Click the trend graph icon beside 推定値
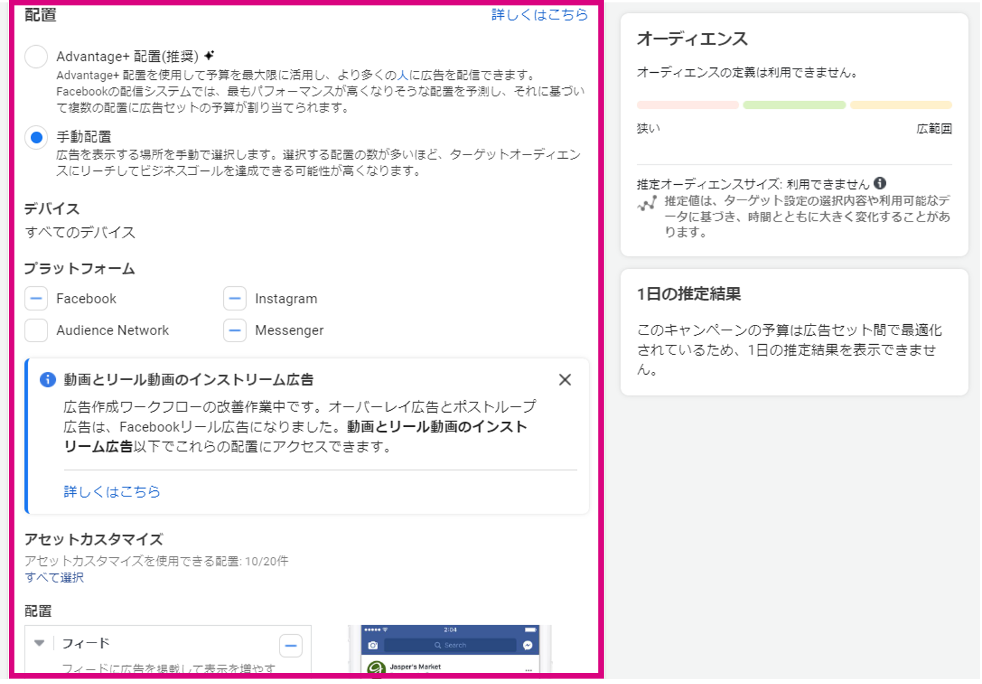The width and height of the screenshot is (982, 684). 647,203
